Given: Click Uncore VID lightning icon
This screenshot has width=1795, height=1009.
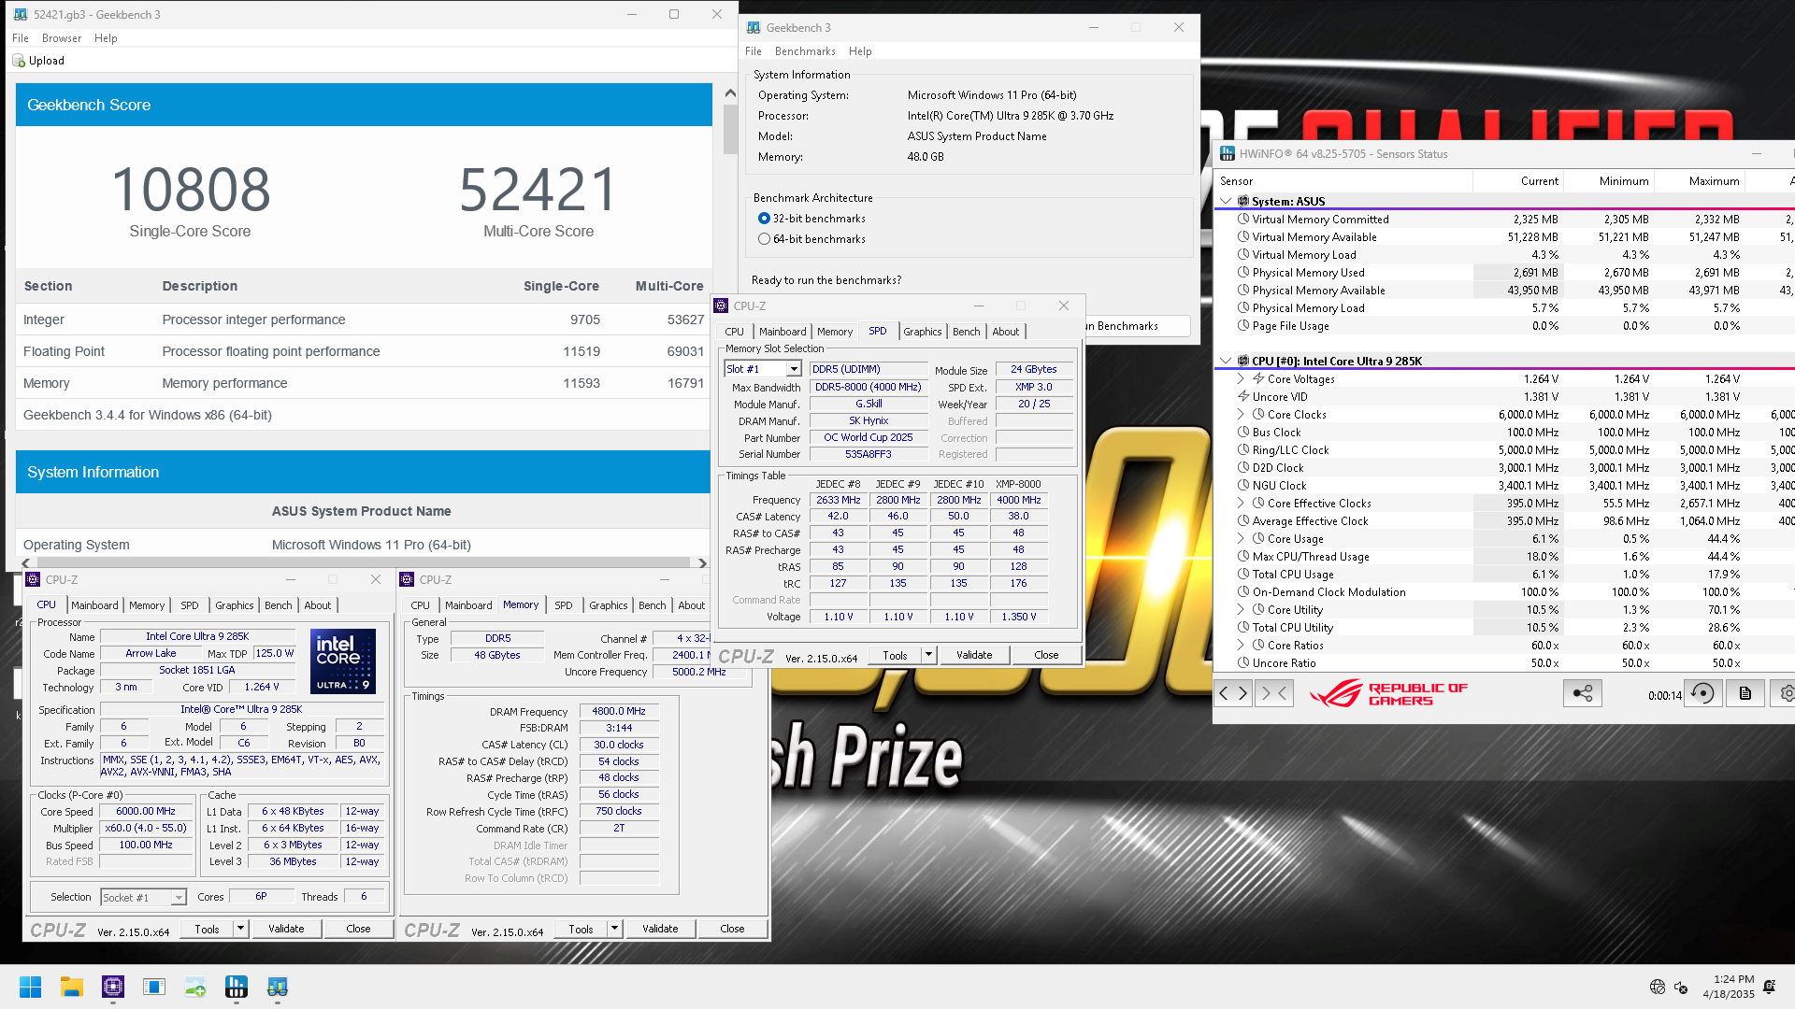Looking at the screenshot, I should (1243, 397).
